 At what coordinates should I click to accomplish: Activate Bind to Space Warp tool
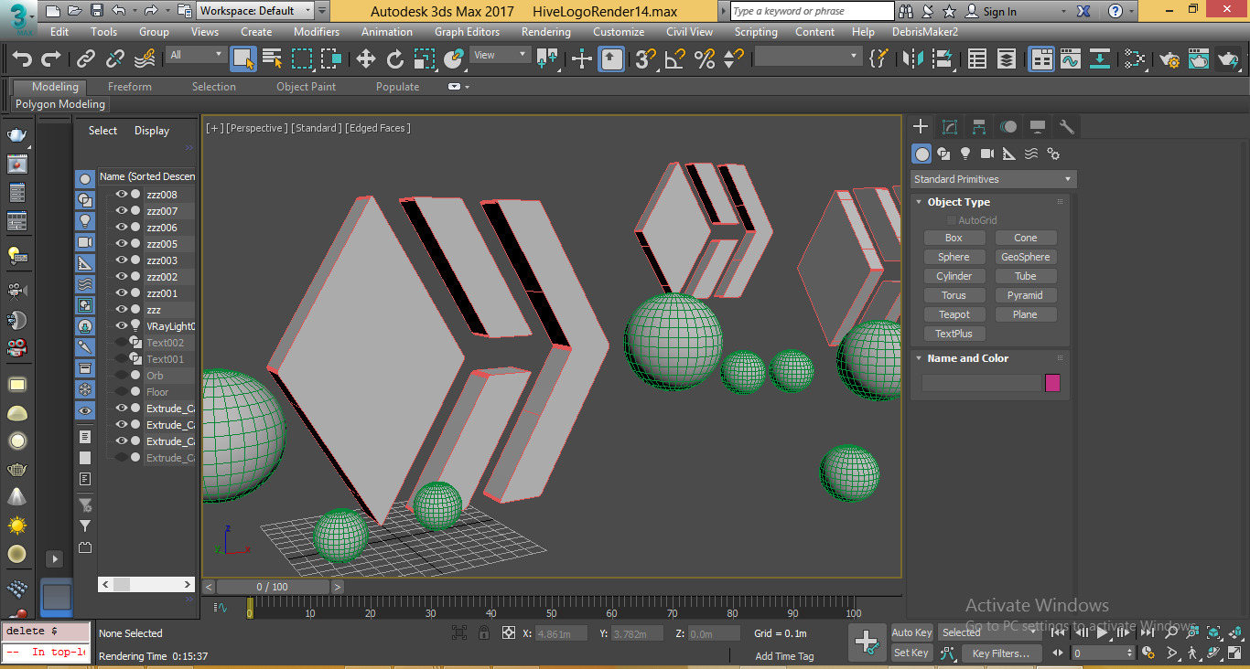[x=145, y=59]
